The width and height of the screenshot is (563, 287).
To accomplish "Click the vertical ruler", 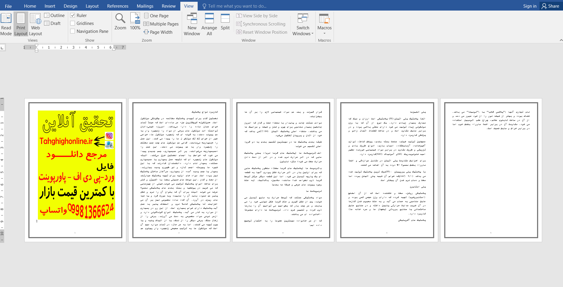I will point(2,170).
